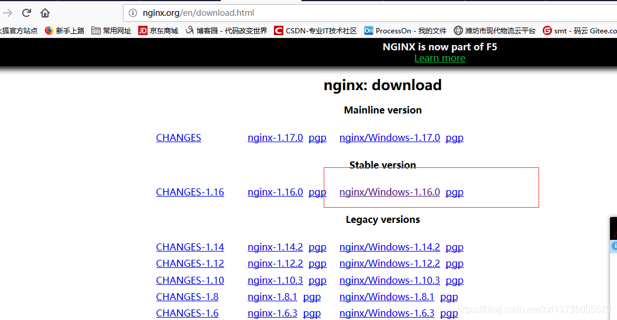Open pgp signature for nginx/Windows-1.16.0
The height and width of the screenshot is (320, 617).
tap(454, 192)
